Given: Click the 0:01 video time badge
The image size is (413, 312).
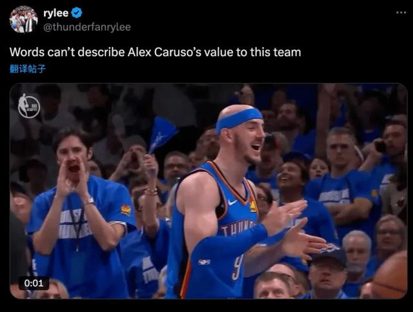Looking at the screenshot, I should coord(34,284).
